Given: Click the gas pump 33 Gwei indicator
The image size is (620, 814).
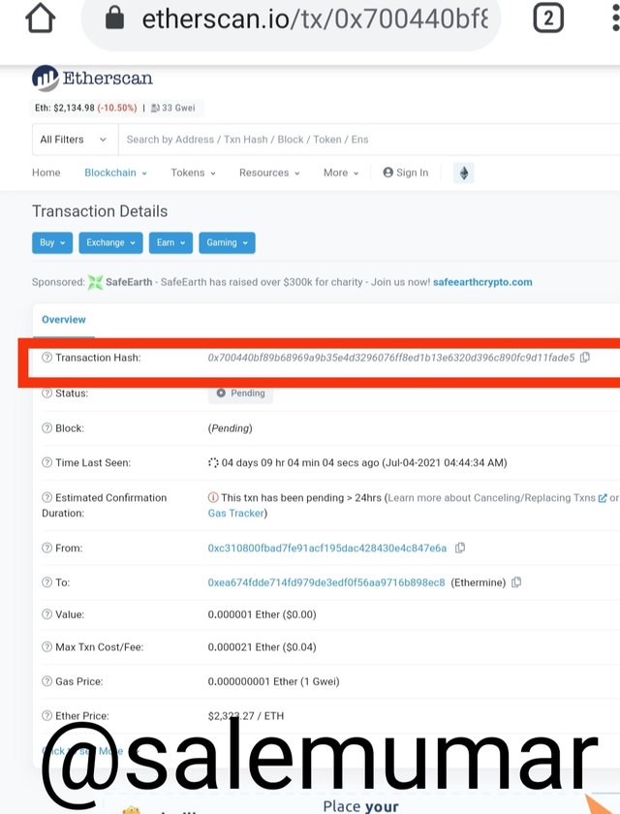Looking at the screenshot, I should [x=173, y=108].
